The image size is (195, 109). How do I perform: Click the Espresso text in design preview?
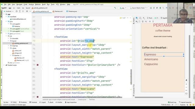pyautogui.click(x=150, y=54)
